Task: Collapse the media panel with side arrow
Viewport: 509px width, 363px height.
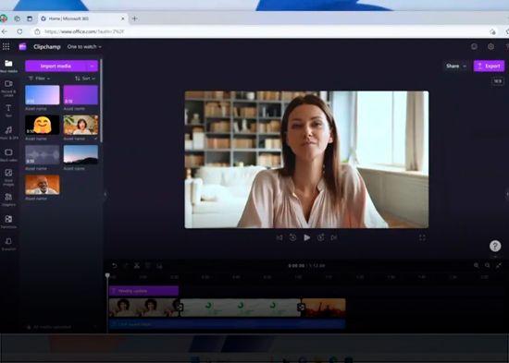Action: [106, 195]
